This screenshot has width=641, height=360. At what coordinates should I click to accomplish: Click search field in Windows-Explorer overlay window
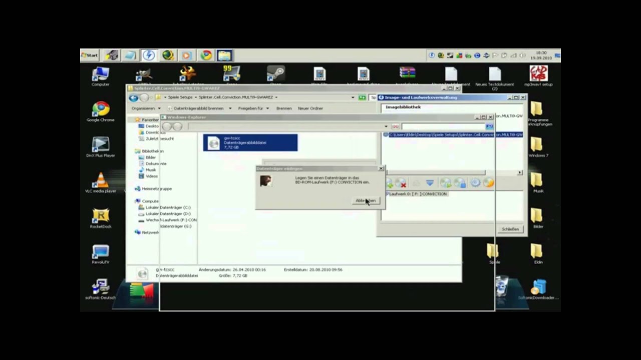tap(443, 126)
